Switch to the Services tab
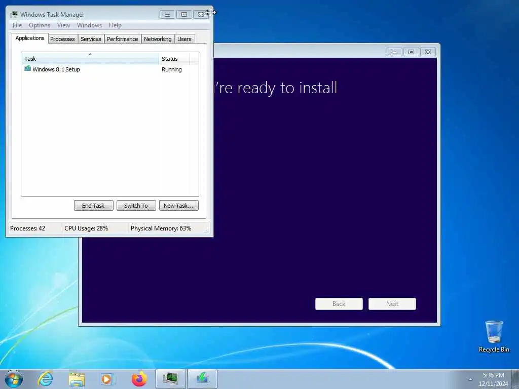 coord(91,39)
